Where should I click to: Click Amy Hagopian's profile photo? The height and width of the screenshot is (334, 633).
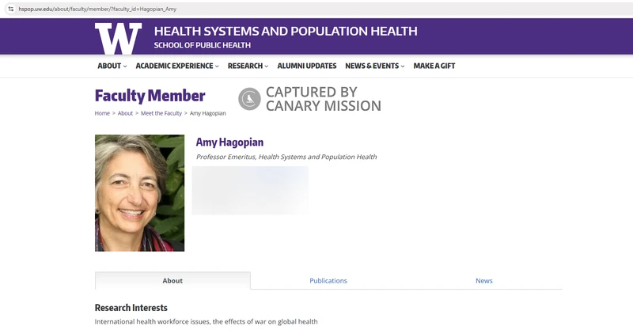click(x=140, y=193)
